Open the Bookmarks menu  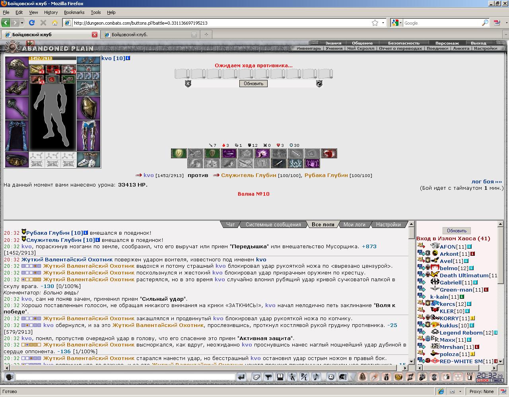[74, 12]
